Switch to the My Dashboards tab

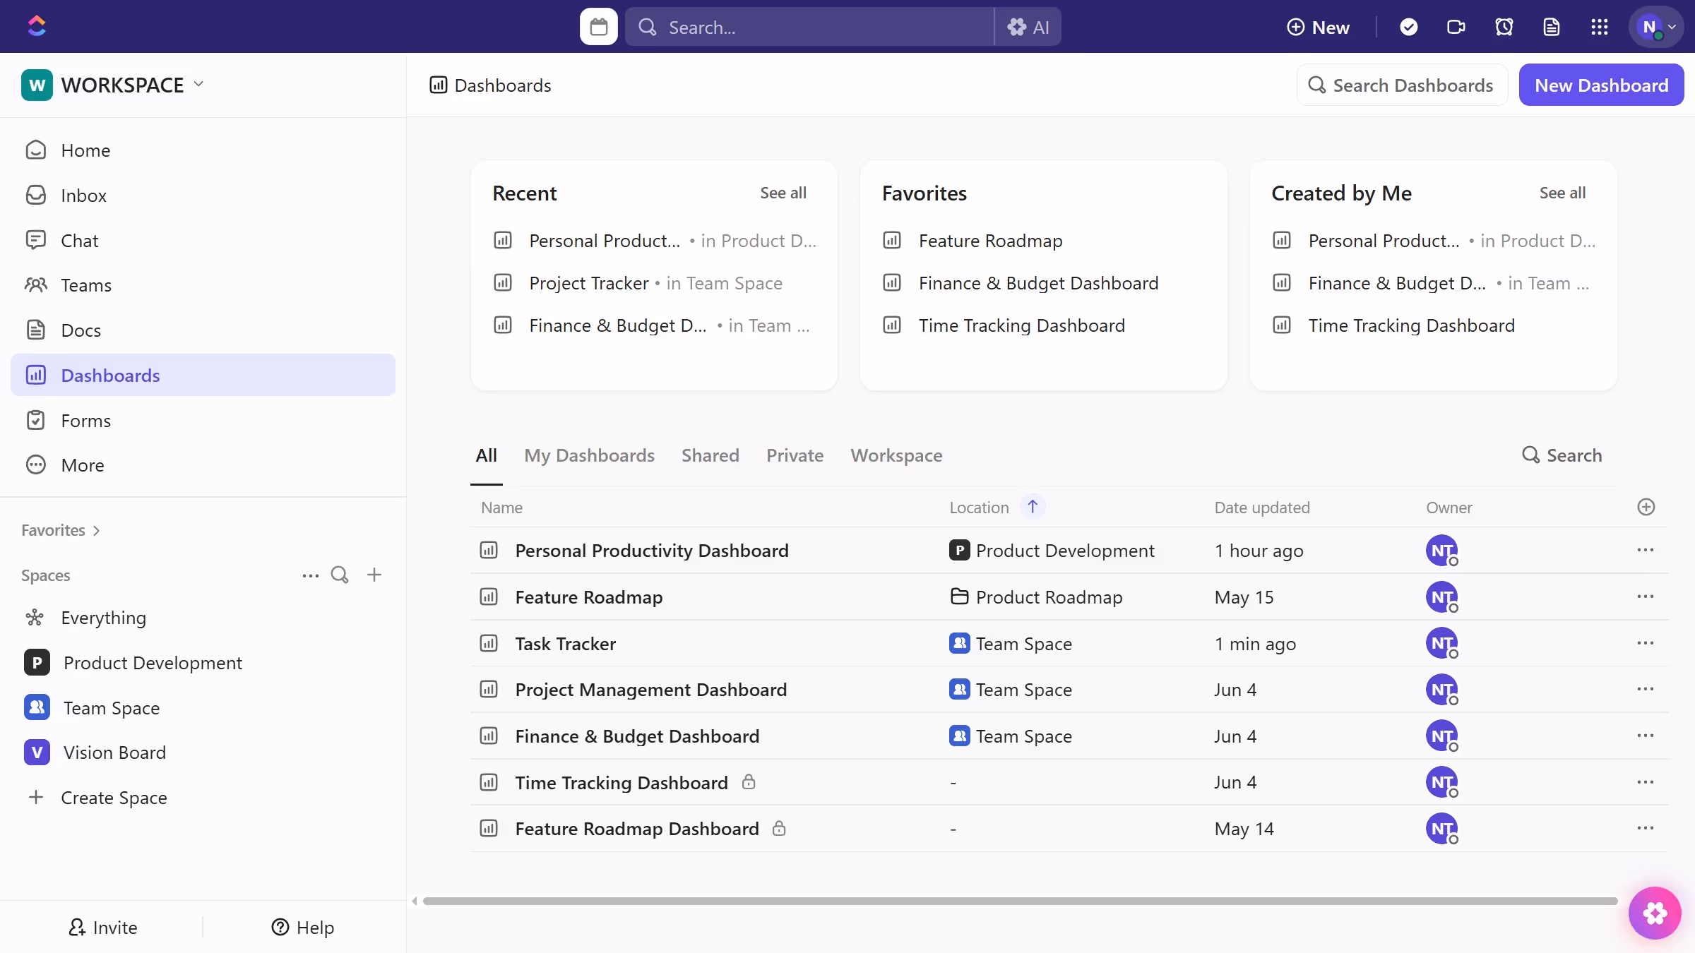coord(589,455)
